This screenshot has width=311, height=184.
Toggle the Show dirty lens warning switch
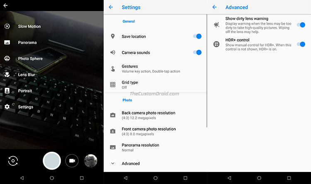[x=301, y=25]
